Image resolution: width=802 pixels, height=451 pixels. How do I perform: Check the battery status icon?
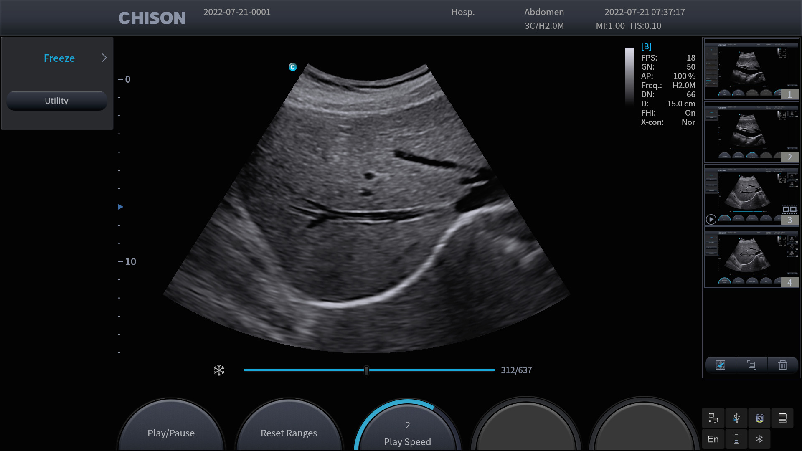click(736, 439)
